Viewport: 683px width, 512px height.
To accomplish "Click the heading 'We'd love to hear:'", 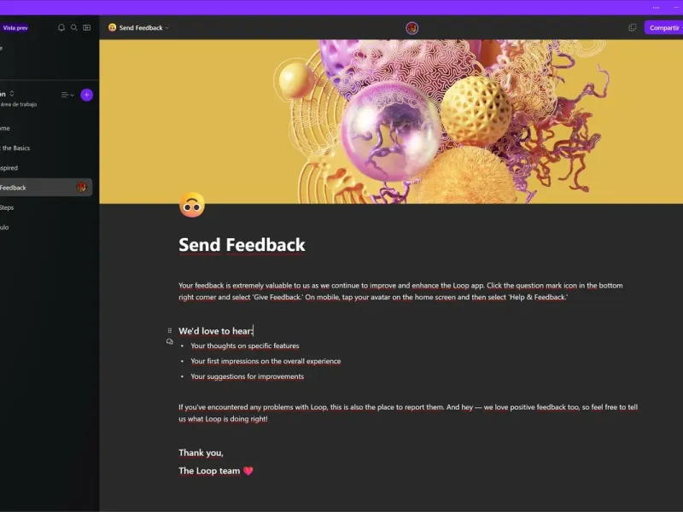I will coord(216,331).
